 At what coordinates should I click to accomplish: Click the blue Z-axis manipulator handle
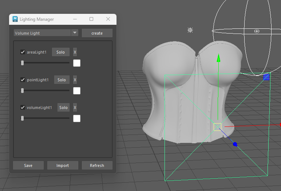click(235, 144)
